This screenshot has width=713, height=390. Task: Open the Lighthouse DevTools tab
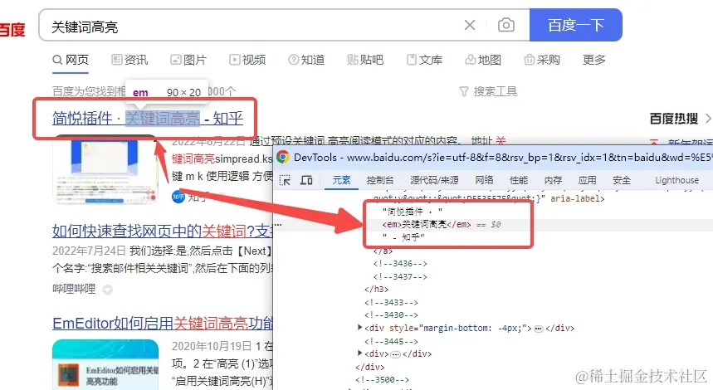[676, 180]
